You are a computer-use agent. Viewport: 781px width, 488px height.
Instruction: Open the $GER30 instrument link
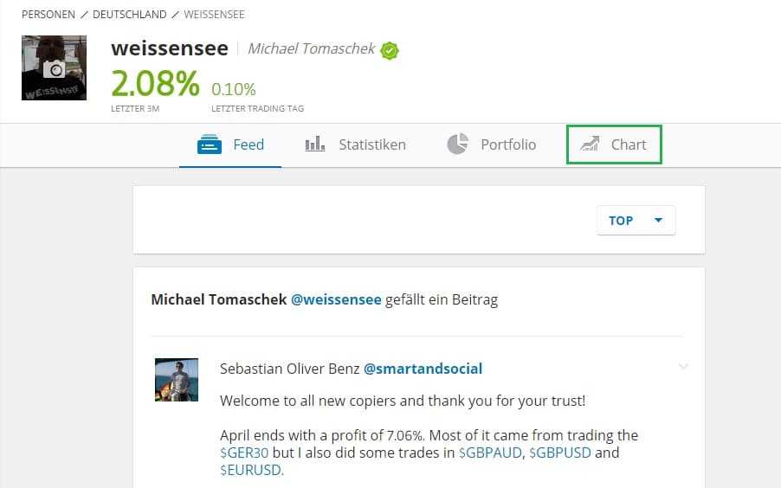(243, 453)
